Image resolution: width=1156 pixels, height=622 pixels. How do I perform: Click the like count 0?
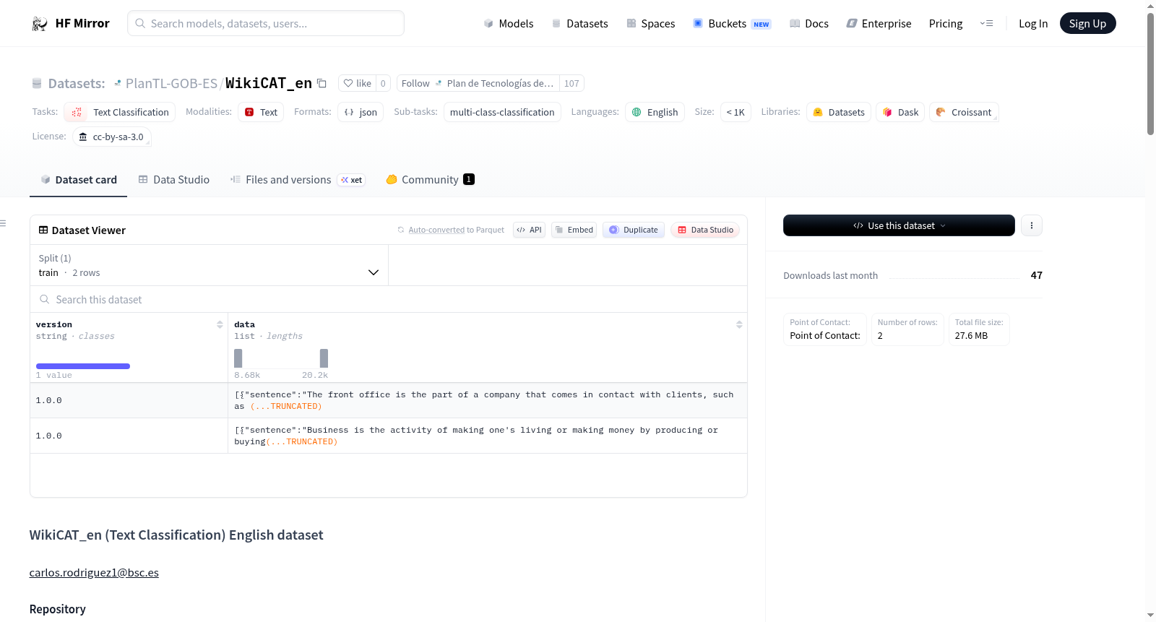click(383, 83)
